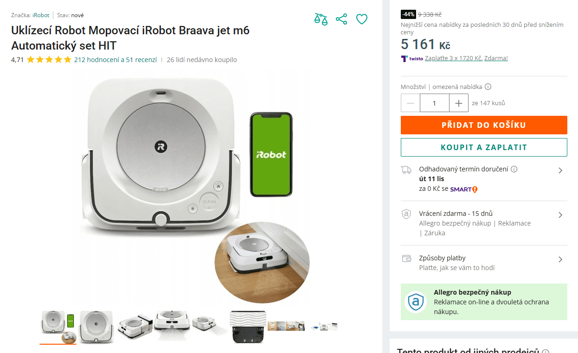The height and width of the screenshot is (353, 578).
Task: Add product to favorites with heart icon
Action: point(362,19)
